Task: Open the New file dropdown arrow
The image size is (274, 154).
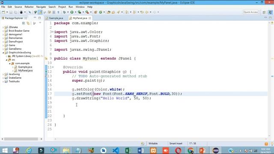Action: [x=7, y=12]
